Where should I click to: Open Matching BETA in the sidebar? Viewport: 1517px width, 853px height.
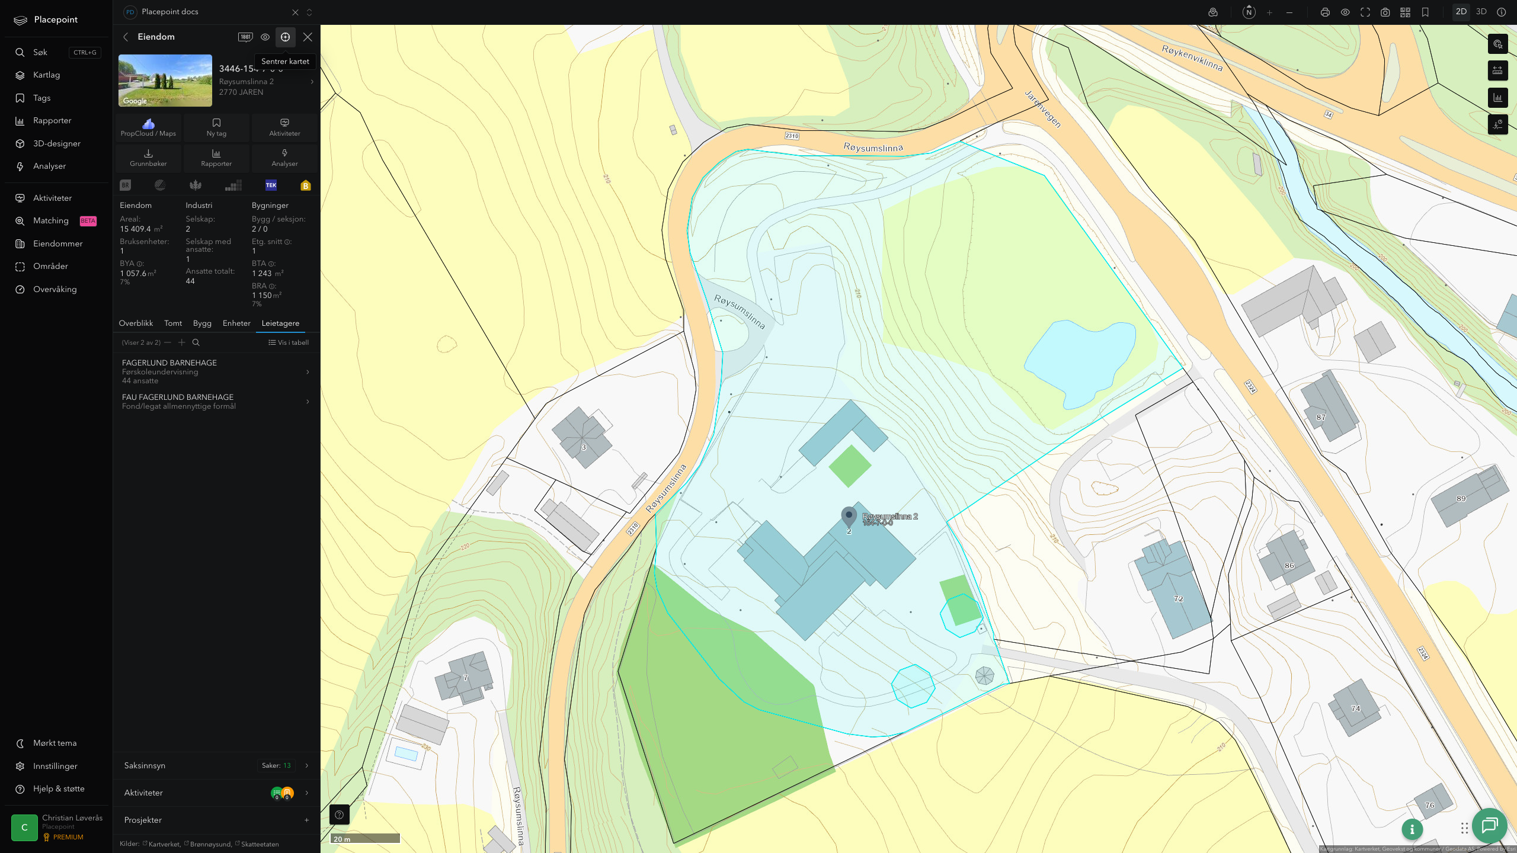57,221
